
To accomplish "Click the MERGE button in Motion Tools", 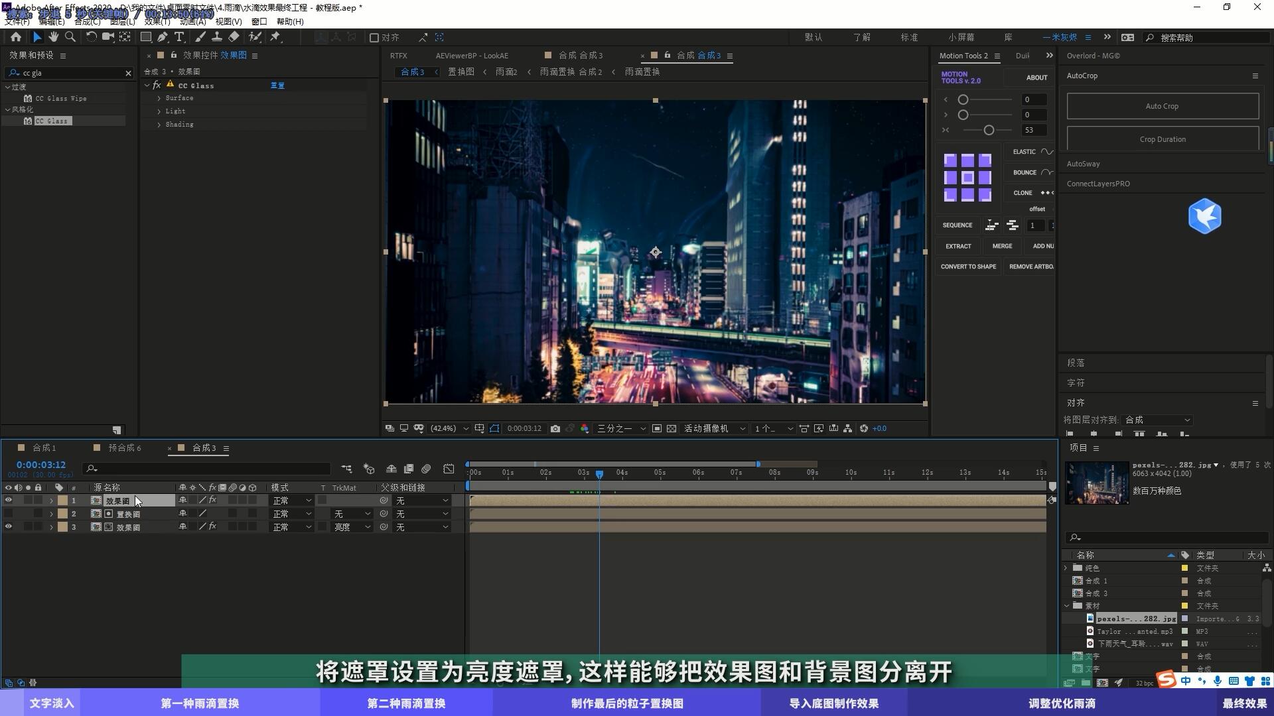I will (1002, 247).
